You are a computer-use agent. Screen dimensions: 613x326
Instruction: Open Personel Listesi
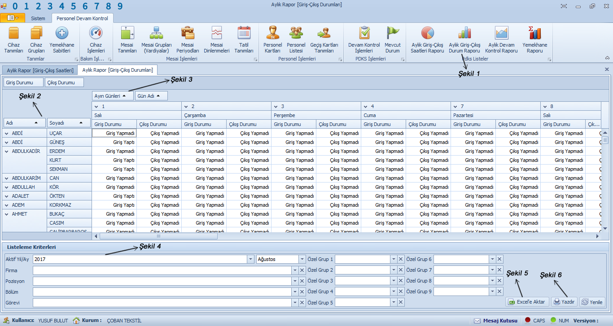(296, 40)
